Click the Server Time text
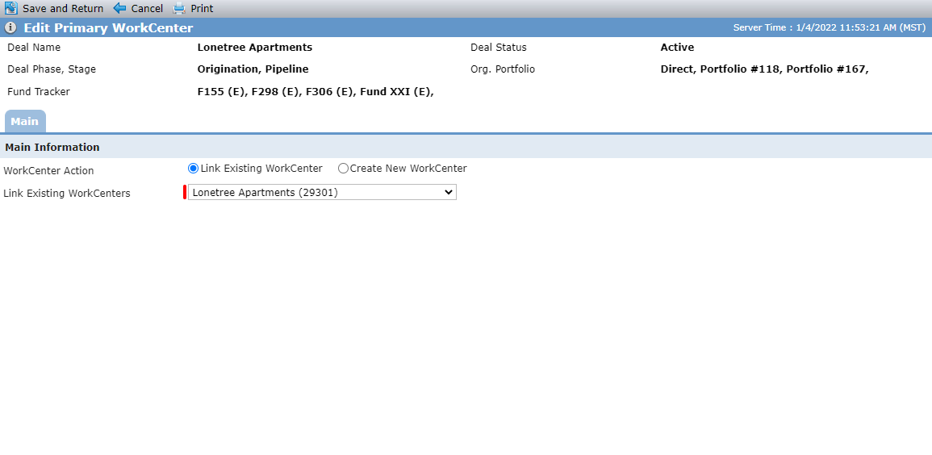The height and width of the screenshot is (455, 932). [x=828, y=28]
